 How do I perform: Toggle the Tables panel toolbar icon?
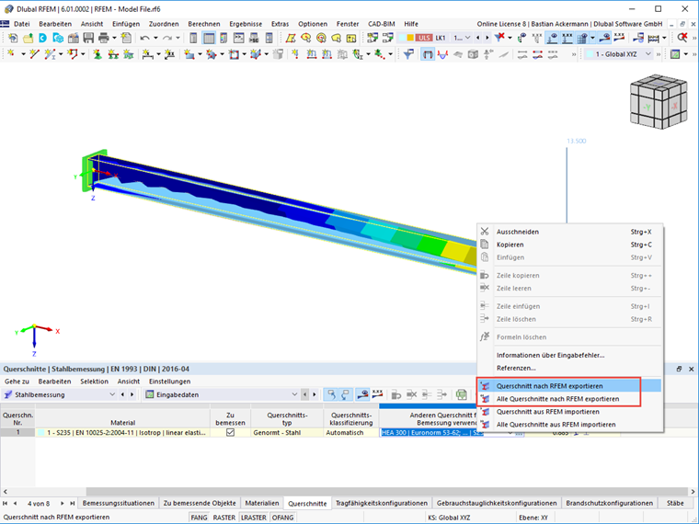[209, 39]
